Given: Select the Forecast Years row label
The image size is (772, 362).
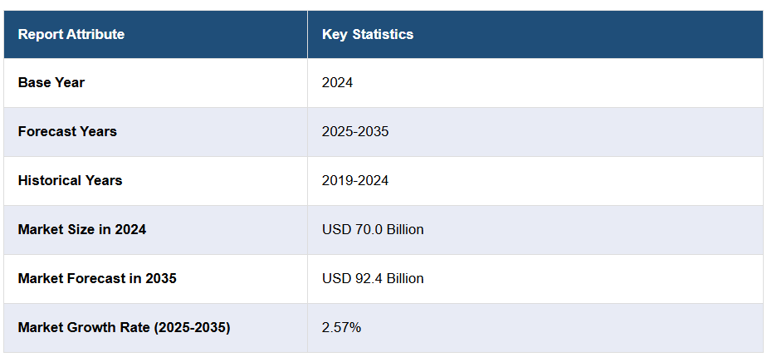Looking at the screenshot, I should pos(67,131).
